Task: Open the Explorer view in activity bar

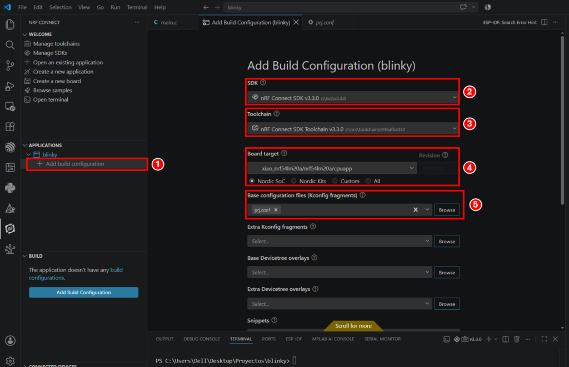Action: click(x=10, y=24)
